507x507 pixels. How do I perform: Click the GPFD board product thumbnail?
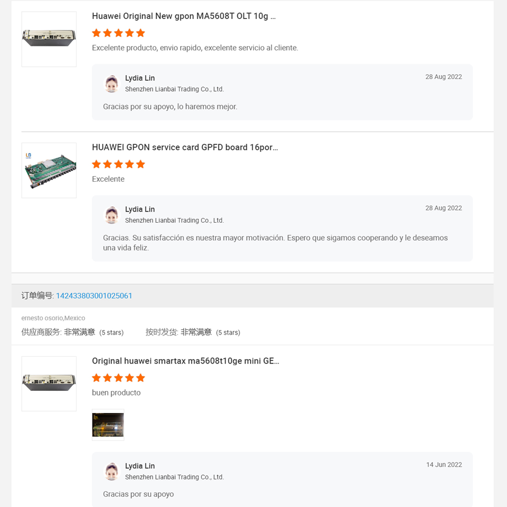tap(49, 171)
